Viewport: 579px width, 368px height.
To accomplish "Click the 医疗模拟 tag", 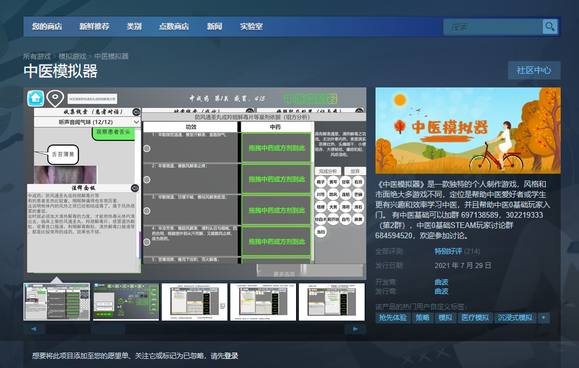I will pos(475,318).
